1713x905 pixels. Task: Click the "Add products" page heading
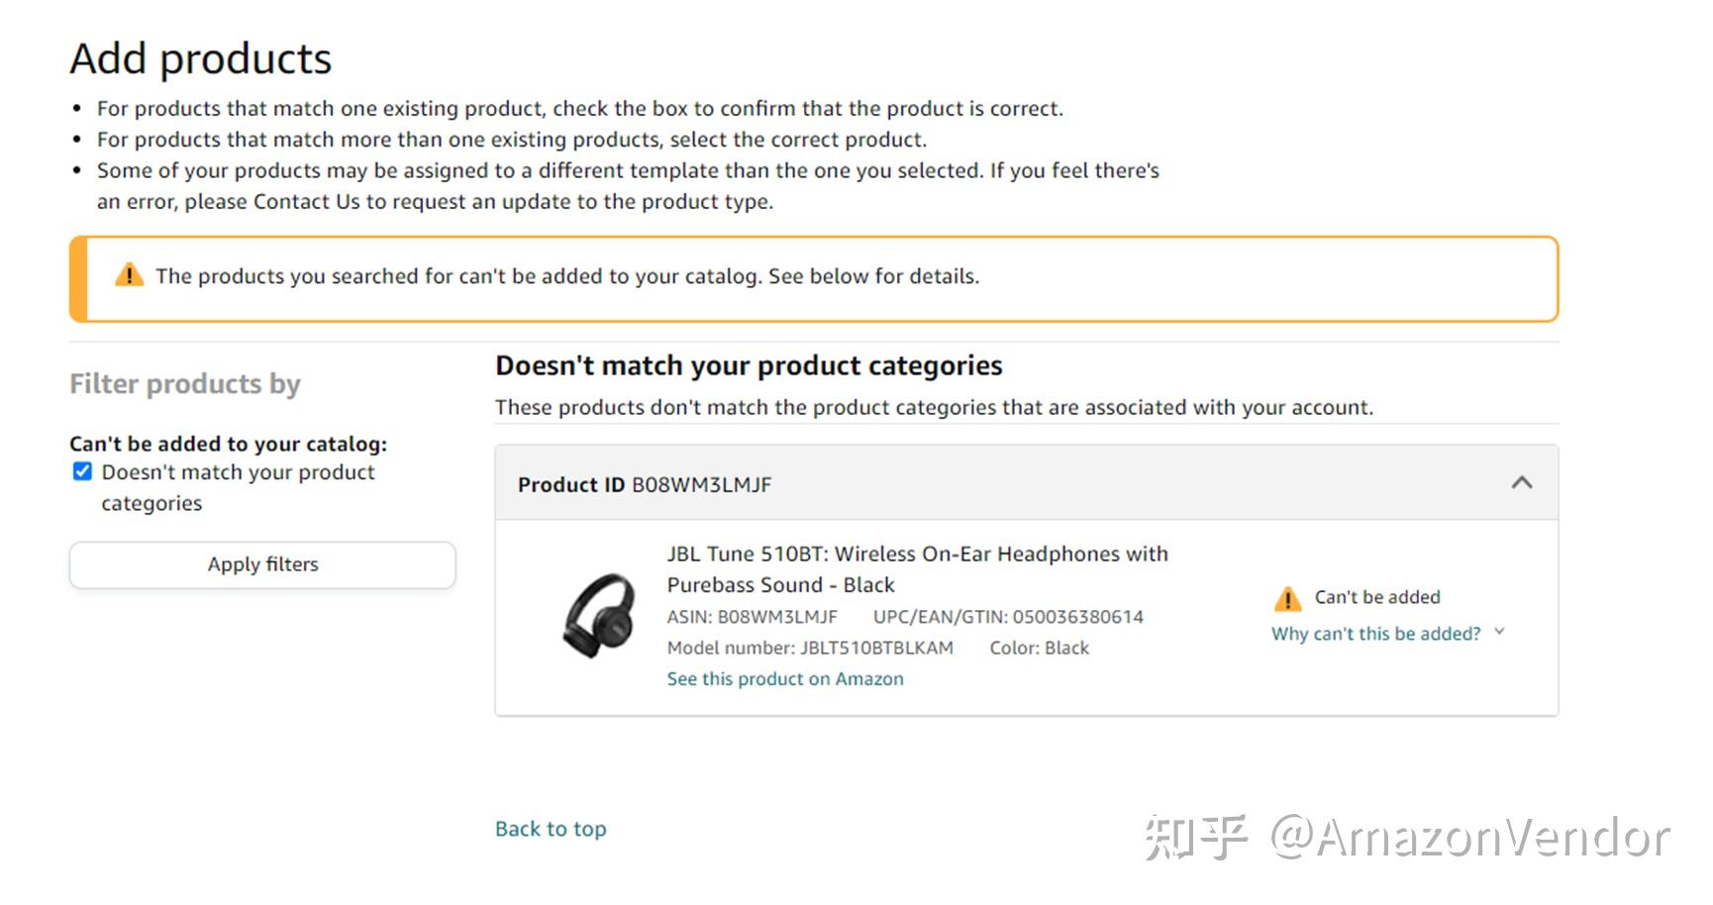pyautogui.click(x=199, y=58)
